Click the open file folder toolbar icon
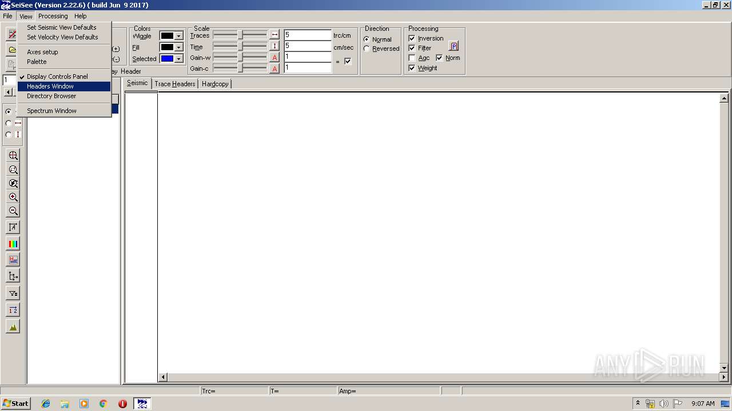732x411 pixels. click(11, 50)
